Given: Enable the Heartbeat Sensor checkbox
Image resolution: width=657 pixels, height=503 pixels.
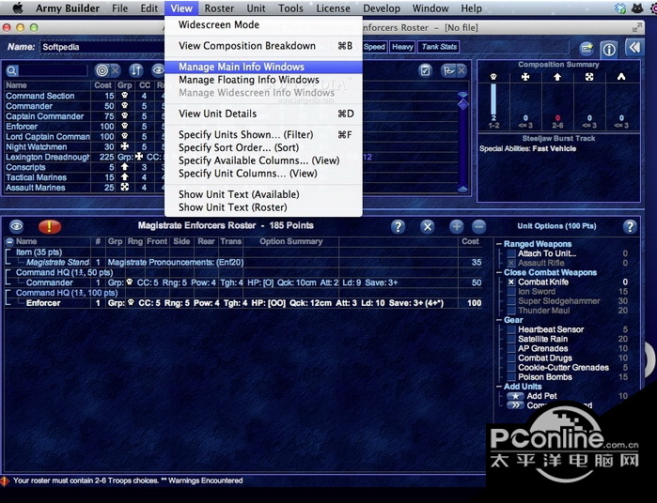Looking at the screenshot, I should coord(511,329).
